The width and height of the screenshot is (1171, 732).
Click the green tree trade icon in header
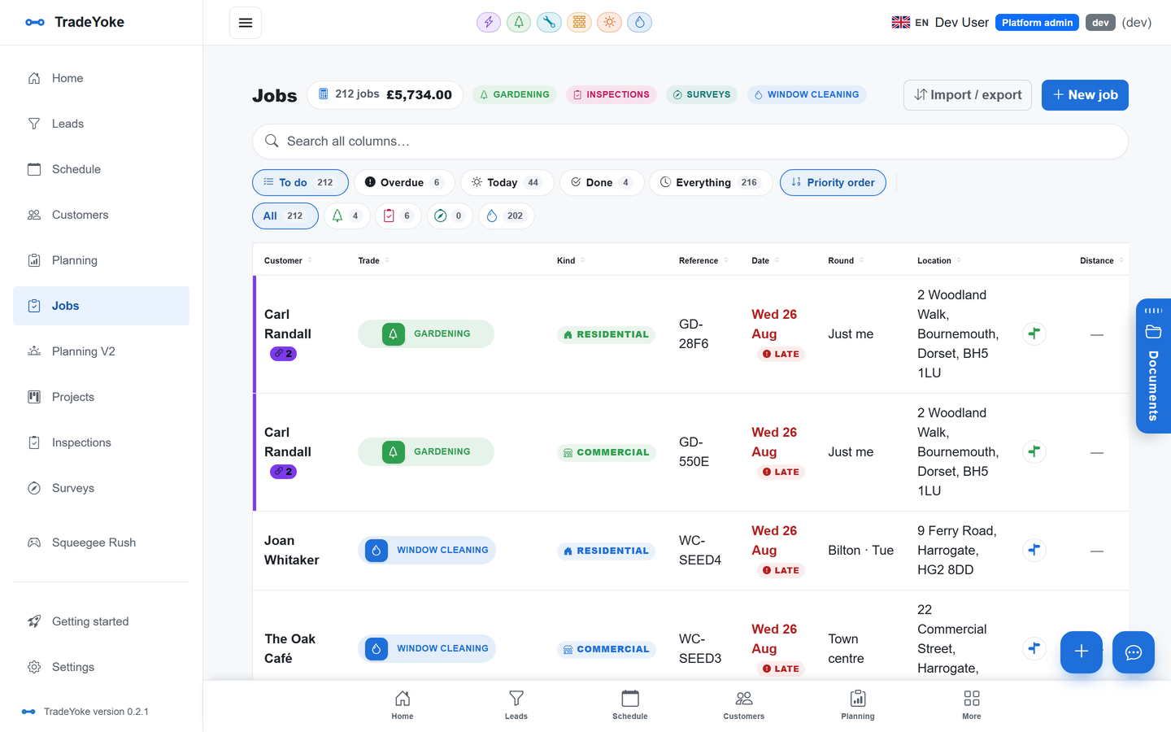(x=519, y=23)
